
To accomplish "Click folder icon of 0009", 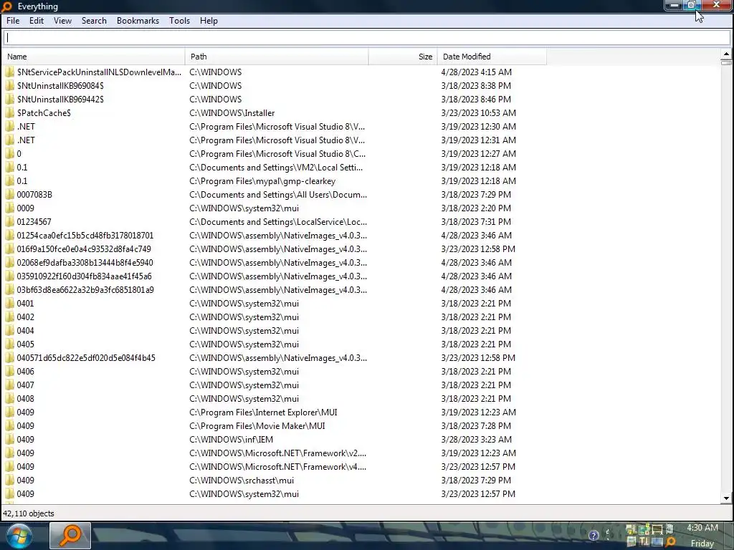I will click(x=9, y=208).
